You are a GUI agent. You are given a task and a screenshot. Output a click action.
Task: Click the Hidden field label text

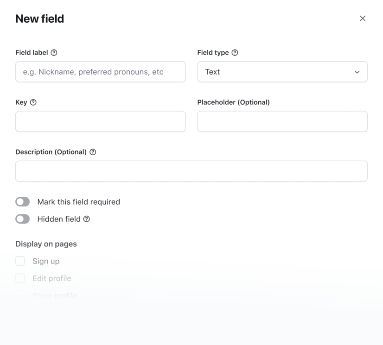pos(59,219)
